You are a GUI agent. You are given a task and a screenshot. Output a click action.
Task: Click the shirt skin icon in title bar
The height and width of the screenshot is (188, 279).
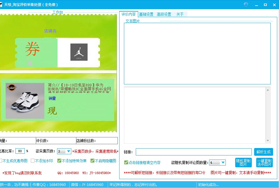[246, 4]
